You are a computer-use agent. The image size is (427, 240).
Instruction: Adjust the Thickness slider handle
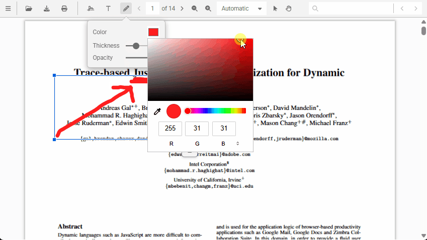tap(136, 46)
